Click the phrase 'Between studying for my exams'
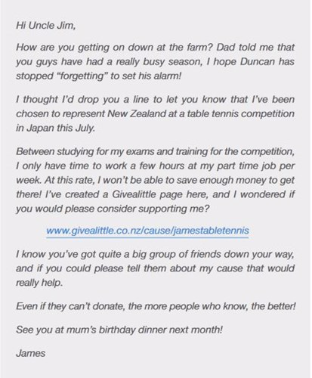Screen dimensions: 312x378 [x=85, y=152]
